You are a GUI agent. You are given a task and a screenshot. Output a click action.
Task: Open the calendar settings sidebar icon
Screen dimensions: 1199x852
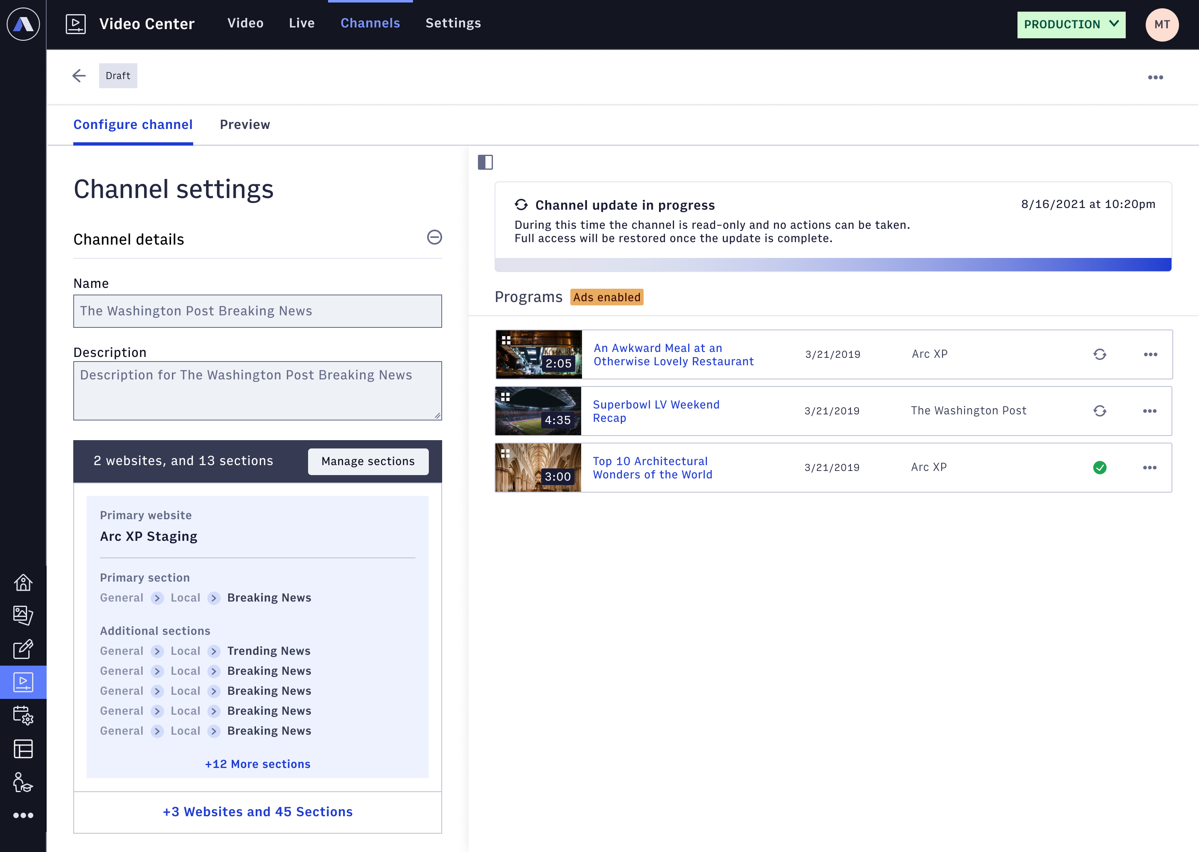click(23, 716)
